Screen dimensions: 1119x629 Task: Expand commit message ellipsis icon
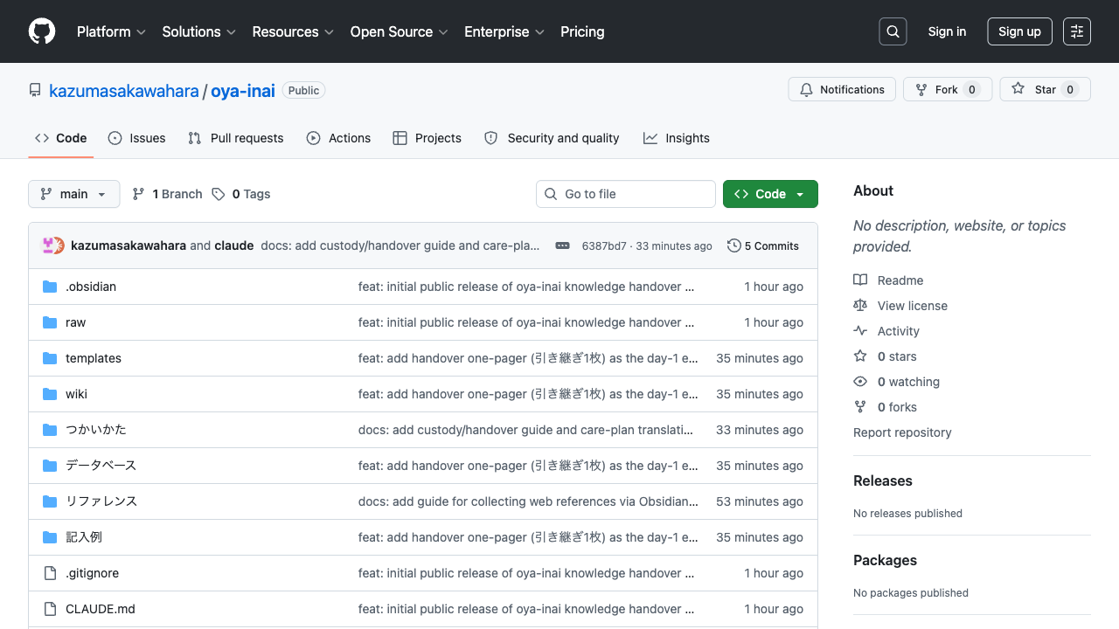(563, 245)
